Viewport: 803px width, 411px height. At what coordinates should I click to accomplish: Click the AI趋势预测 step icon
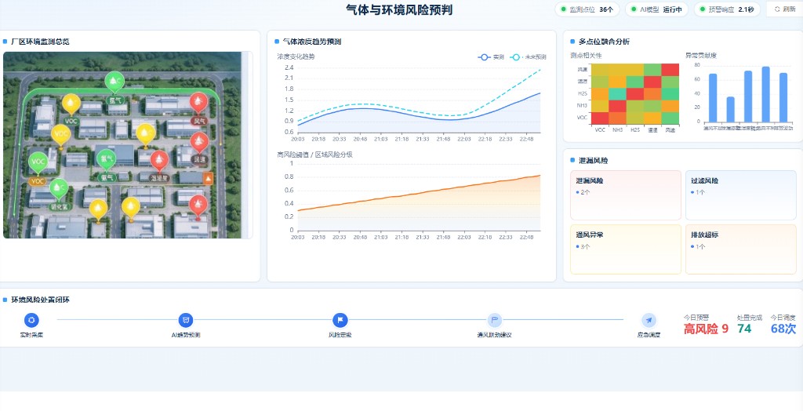tap(185, 320)
